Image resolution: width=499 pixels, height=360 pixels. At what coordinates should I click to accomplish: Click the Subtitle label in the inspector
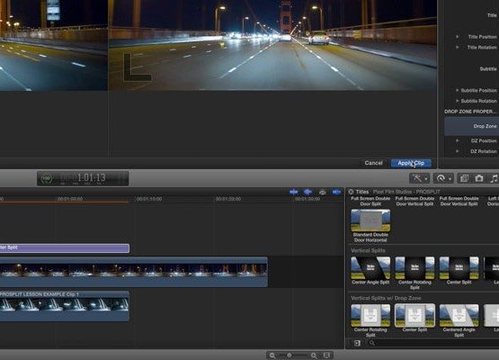tap(488, 68)
